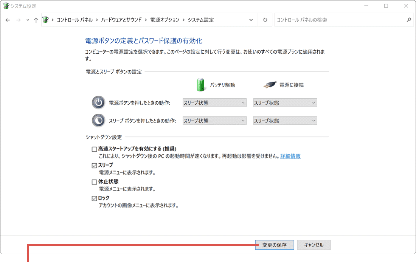Go to 電源オプション in breadcrumb
Viewport: 416px width, 262px height.
165,20
